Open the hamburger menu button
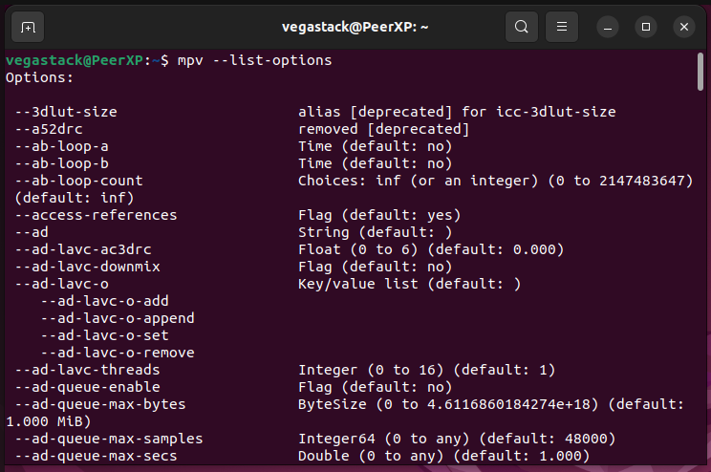The width and height of the screenshot is (711, 472). click(x=563, y=27)
